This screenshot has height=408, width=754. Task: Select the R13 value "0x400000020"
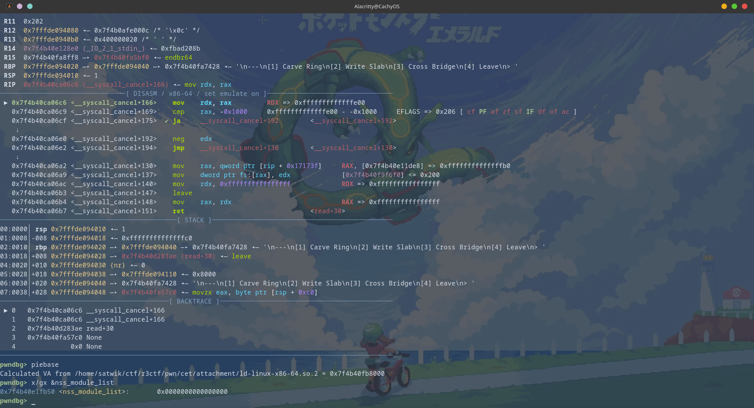tap(116, 39)
